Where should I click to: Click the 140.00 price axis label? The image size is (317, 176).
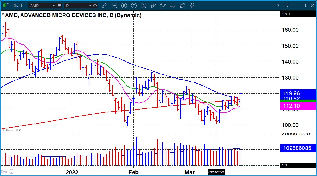(x=290, y=62)
